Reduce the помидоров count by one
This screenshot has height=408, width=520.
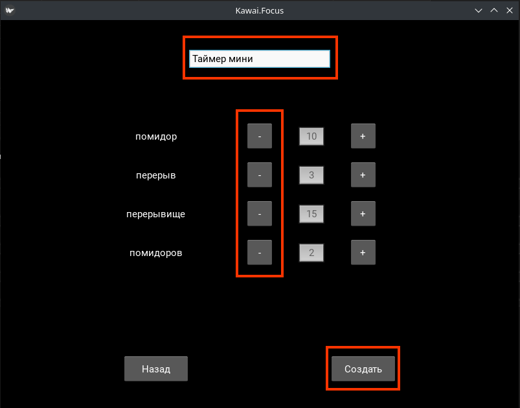pyautogui.click(x=260, y=253)
